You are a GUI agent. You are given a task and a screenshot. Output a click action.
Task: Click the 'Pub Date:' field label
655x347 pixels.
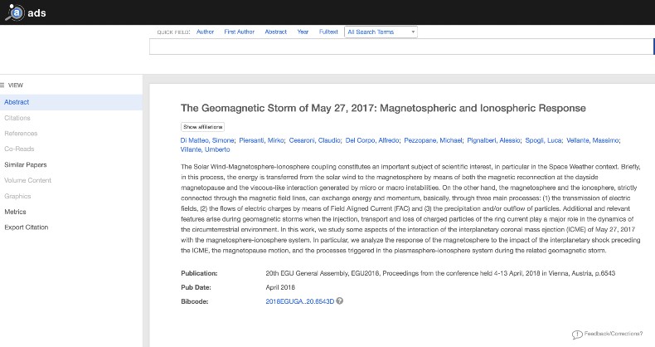[196, 287]
